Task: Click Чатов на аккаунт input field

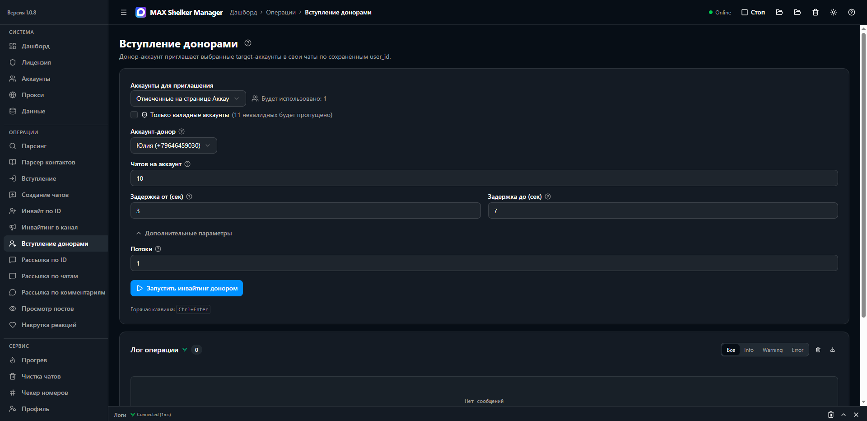Action: 484,178
